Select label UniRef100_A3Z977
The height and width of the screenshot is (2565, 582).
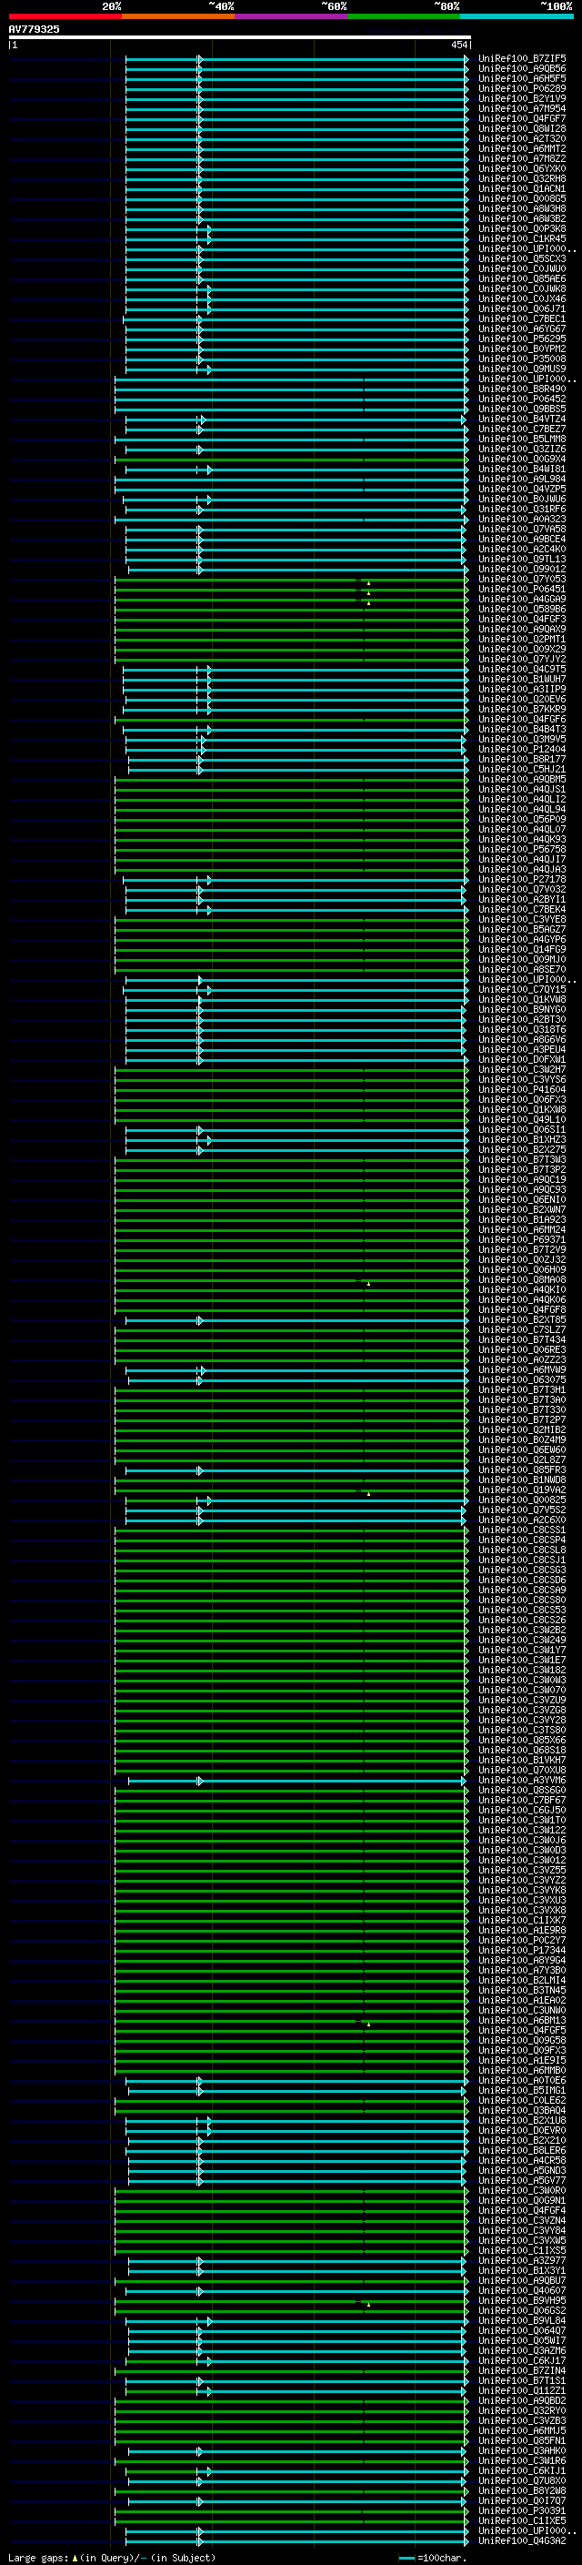tap(522, 2260)
